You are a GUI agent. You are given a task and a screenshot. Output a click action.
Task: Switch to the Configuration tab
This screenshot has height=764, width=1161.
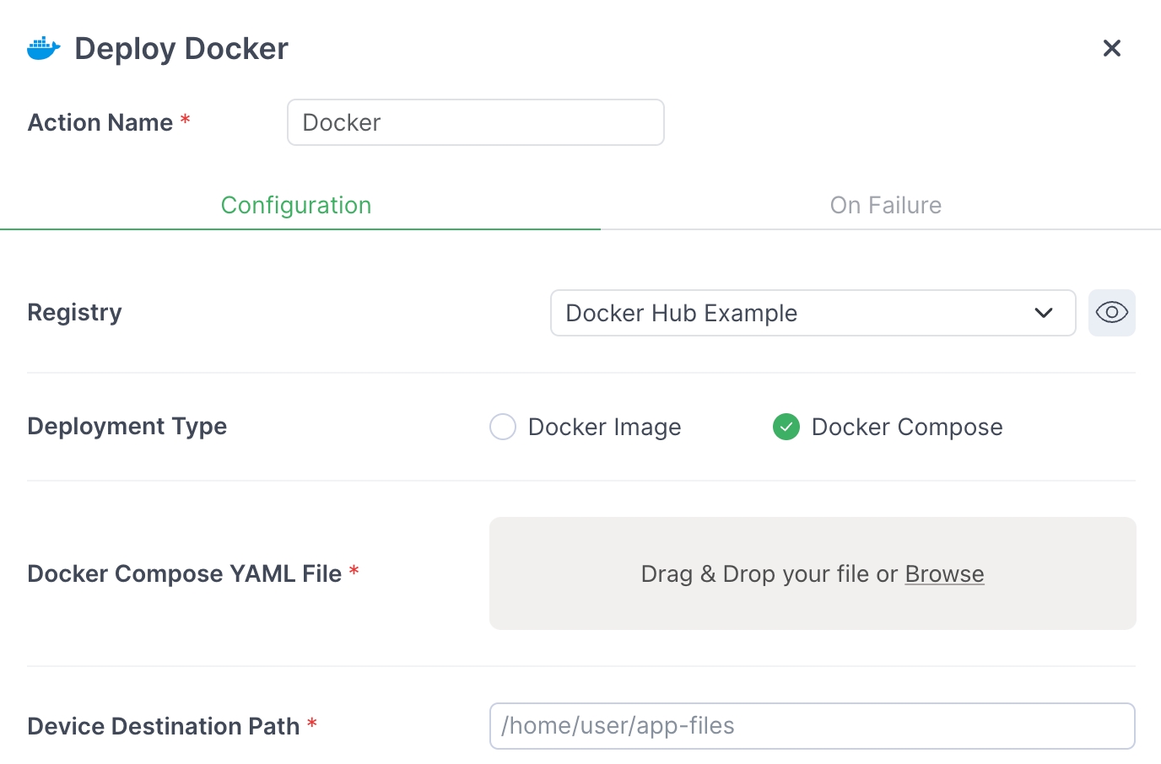pyautogui.click(x=296, y=205)
